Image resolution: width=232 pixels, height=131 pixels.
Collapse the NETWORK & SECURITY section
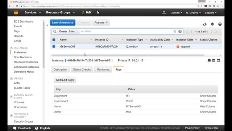point(11,115)
